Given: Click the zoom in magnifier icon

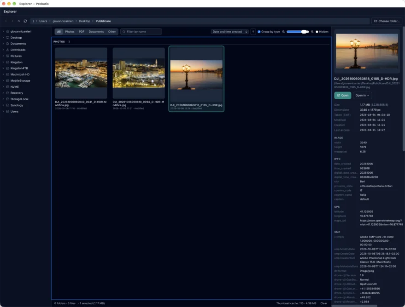Looking at the screenshot, I should coord(312,32).
